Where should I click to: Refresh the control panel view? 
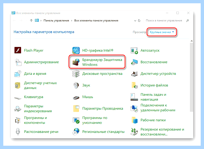coord(139,21)
